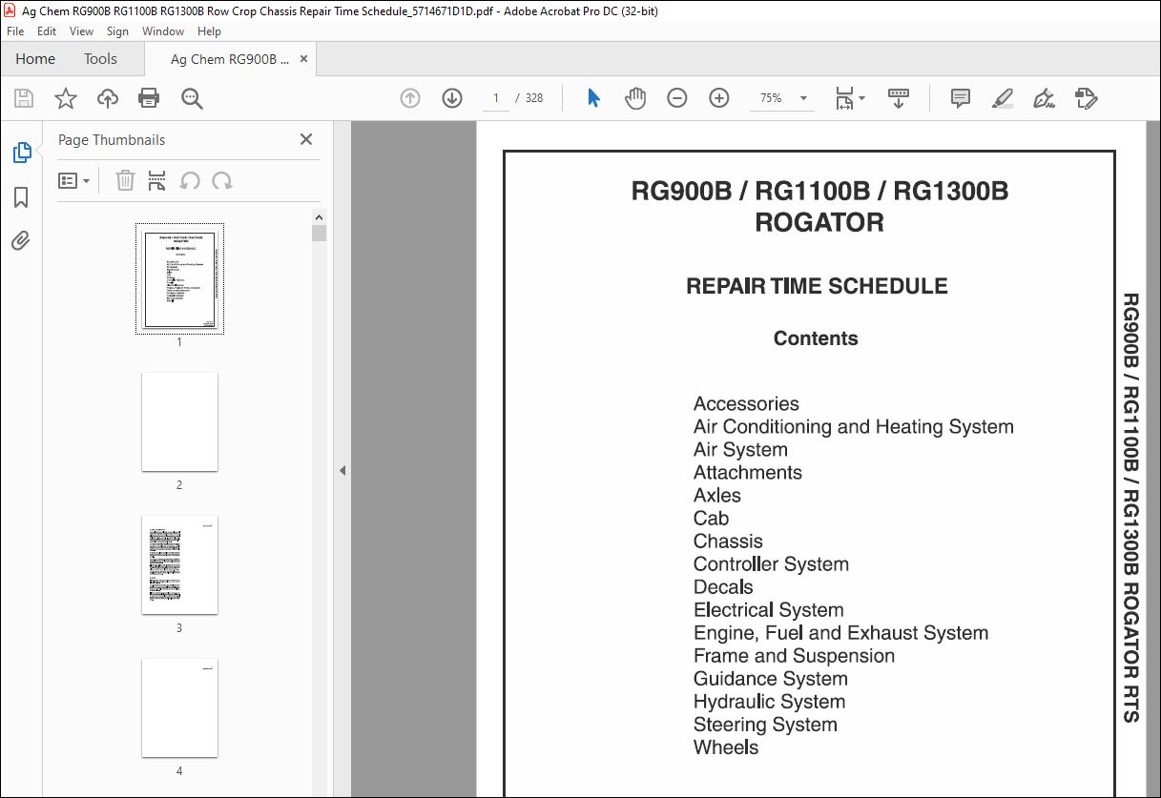
Task: Go to the next page
Action: [x=452, y=98]
